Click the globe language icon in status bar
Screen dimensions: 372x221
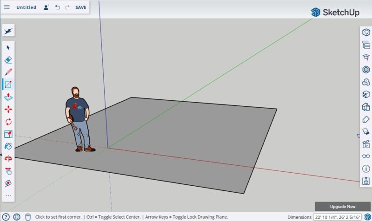[17, 217]
